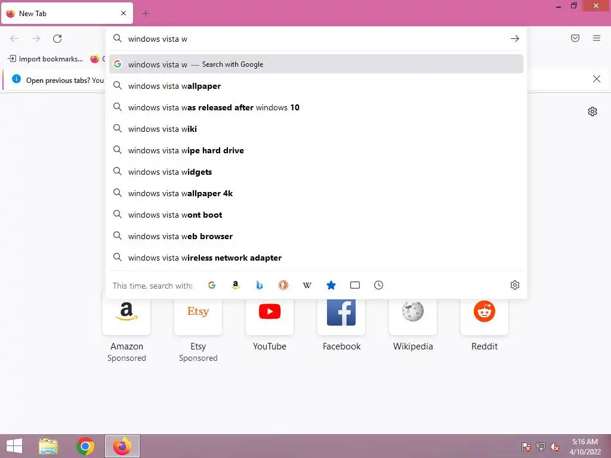Open File Explorer from the taskbar

tap(48, 446)
